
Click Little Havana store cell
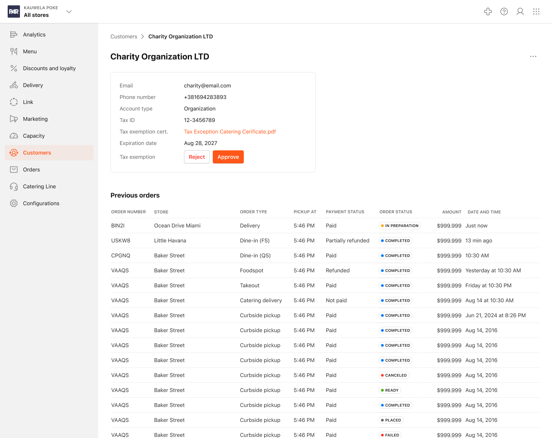[x=170, y=240]
